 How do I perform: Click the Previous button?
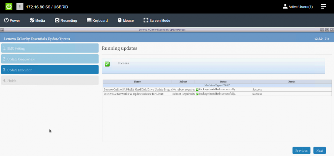click(301, 150)
